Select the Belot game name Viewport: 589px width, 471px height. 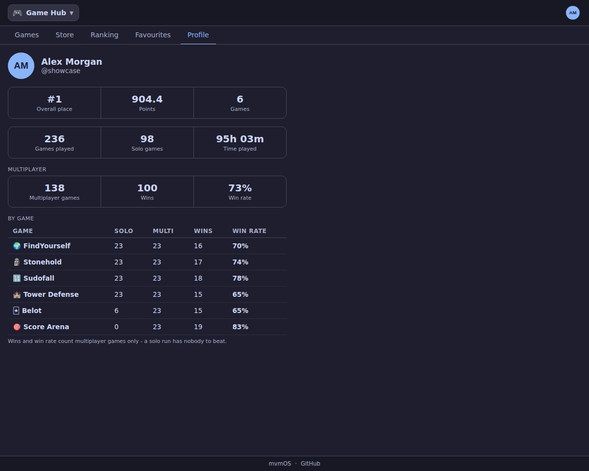coord(32,311)
